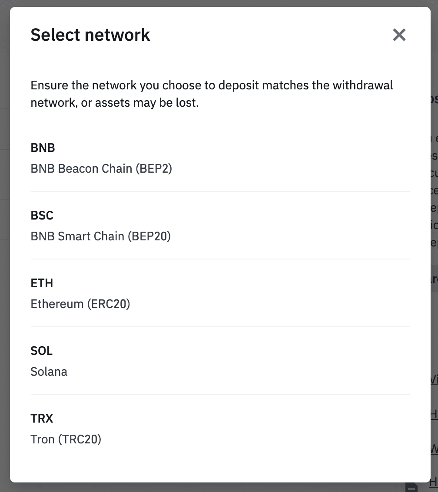Click the deposit network warning message
This screenshot has height=492, width=438.
[x=212, y=94]
